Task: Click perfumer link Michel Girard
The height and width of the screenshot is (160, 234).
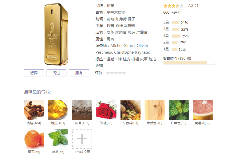Action: click(x=121, y=46)
